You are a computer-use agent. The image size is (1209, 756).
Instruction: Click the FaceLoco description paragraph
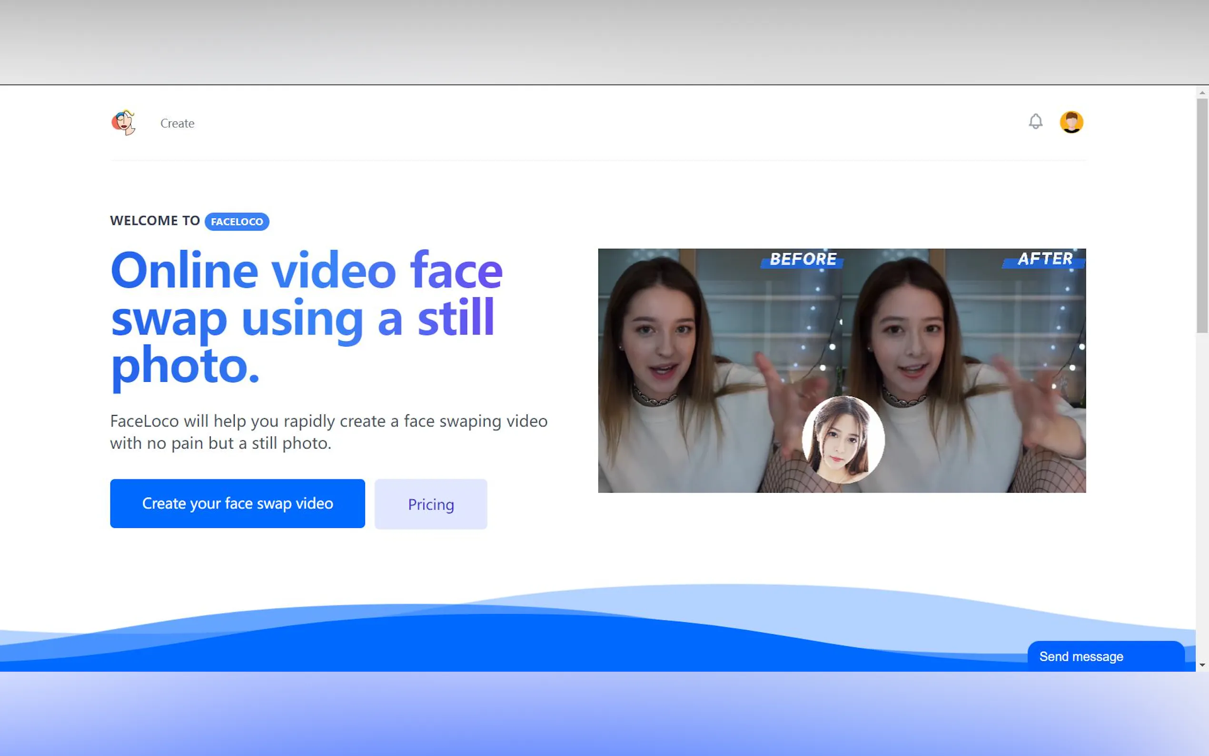pos(328,431)
